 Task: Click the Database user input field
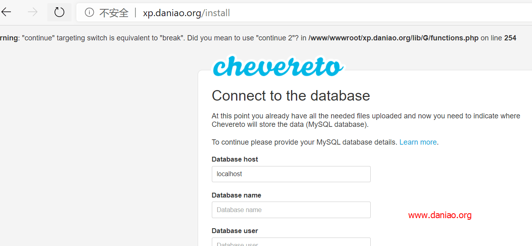pyautogui.click(x=291, y=242)
